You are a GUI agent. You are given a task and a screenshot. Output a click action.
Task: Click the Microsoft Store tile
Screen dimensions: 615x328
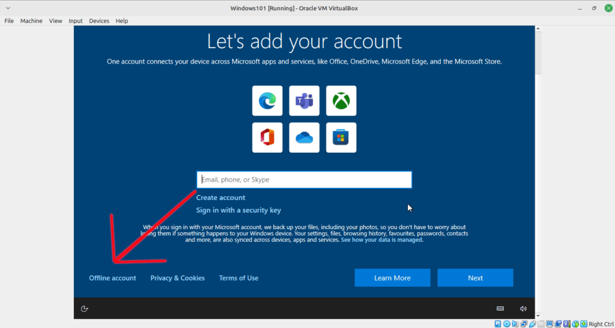pyautogui.click(x=341, y=137)
